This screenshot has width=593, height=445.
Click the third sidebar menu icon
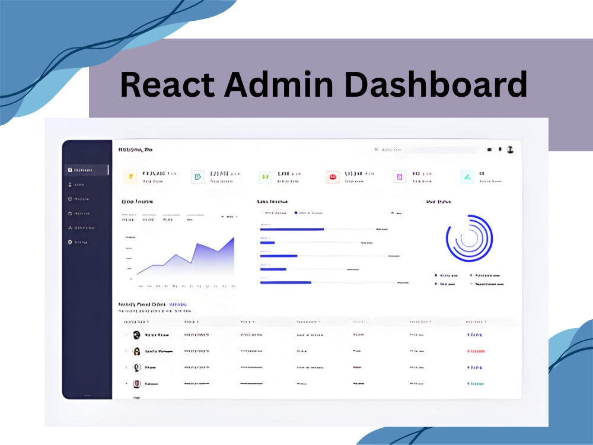tap(70, 199)
